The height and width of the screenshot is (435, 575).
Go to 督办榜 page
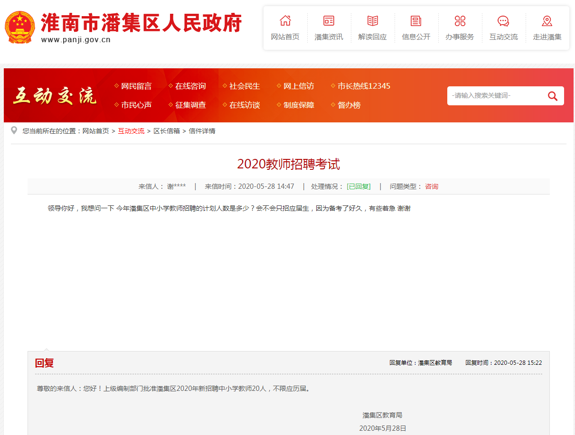pos(349,105)
